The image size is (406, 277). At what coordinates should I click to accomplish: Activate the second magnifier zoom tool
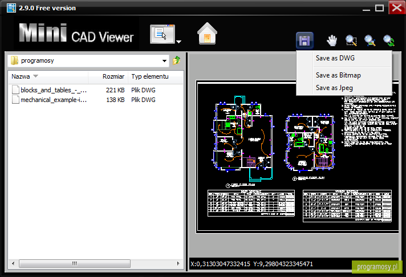click(x=370, y=41)
